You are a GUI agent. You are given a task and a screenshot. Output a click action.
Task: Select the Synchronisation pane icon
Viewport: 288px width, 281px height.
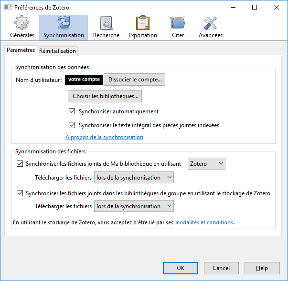pyautogui.click(x=64, y=27)
